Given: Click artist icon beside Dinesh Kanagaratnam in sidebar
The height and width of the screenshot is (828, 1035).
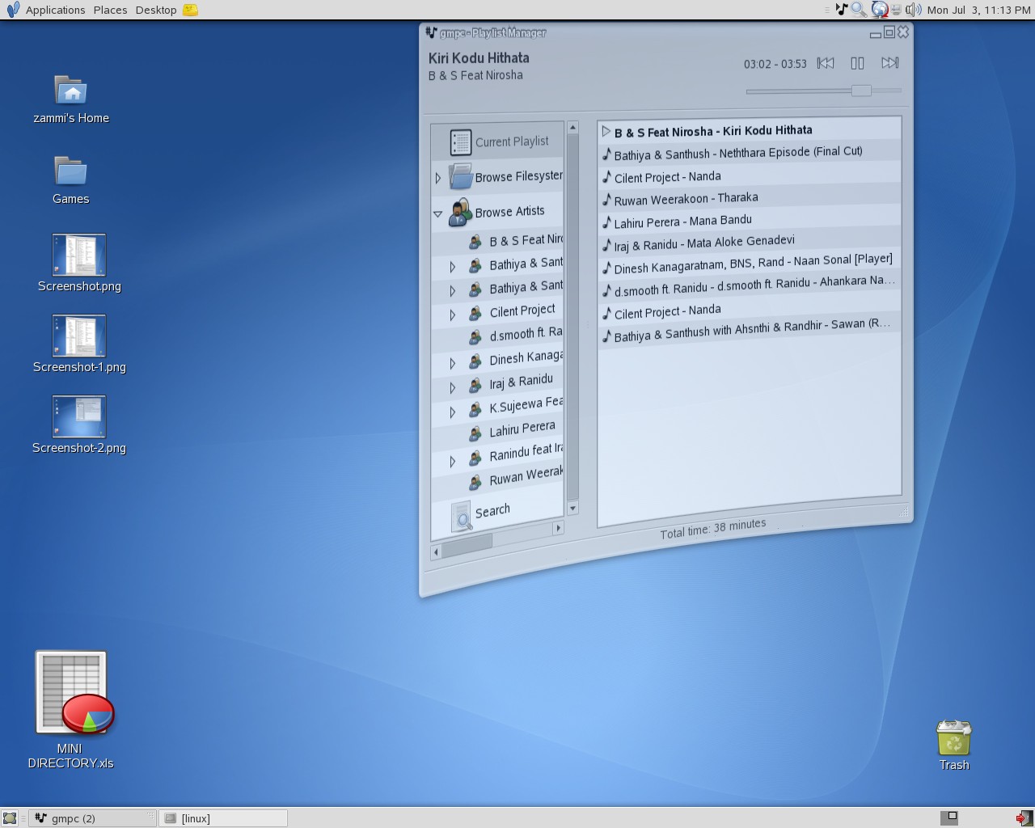Looking at the screenshot, I should 475,361.
